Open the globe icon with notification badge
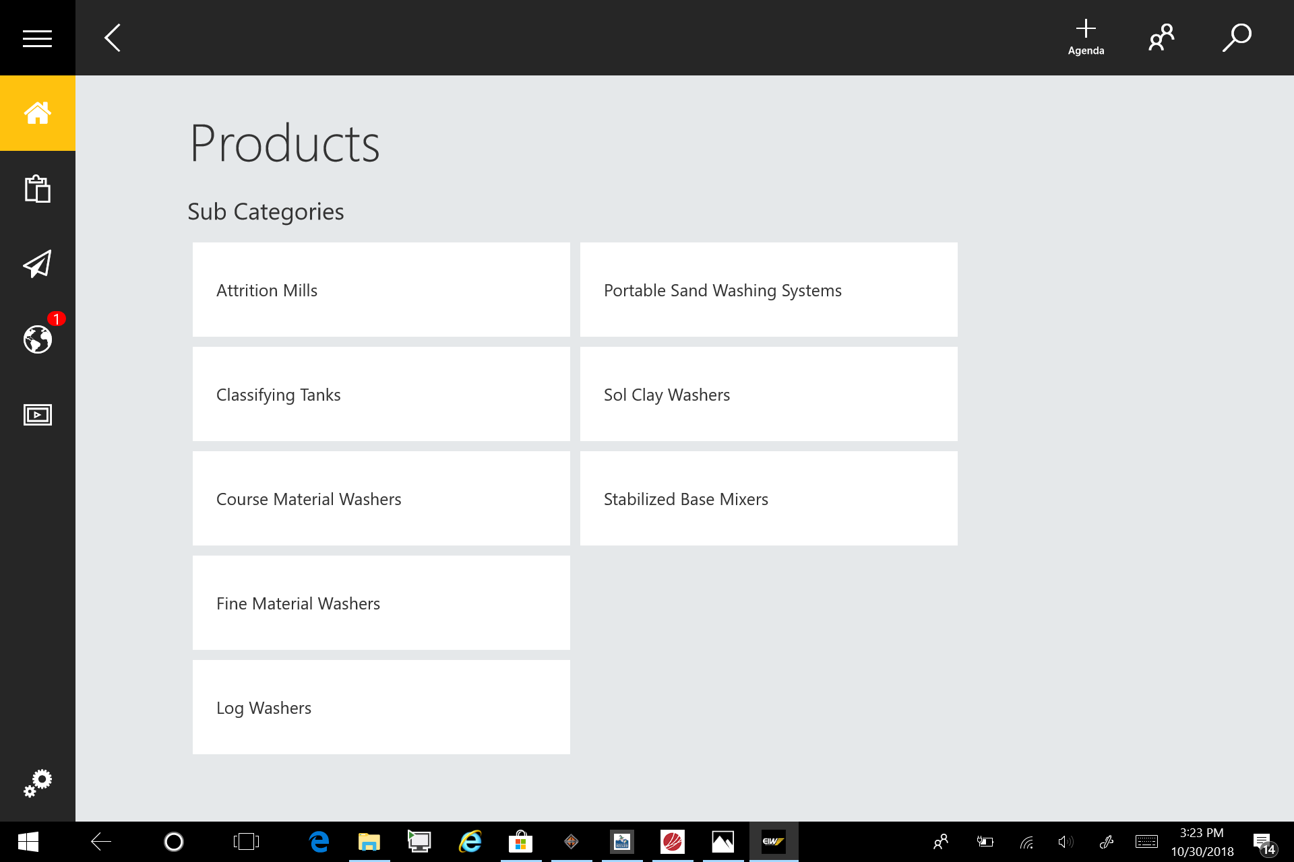The image size is (1294, 862). click(37, 339)
